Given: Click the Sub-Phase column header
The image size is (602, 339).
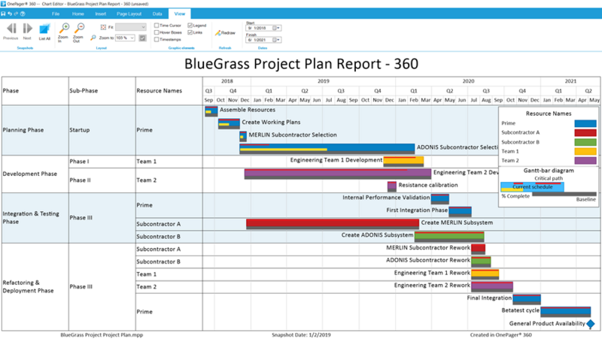Looking at the screenshot, I should coord(84,91).
